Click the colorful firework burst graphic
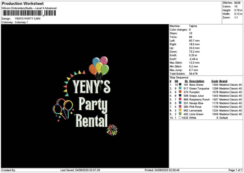This screenshot has width=244, height=173. click(x=112, y=130)
